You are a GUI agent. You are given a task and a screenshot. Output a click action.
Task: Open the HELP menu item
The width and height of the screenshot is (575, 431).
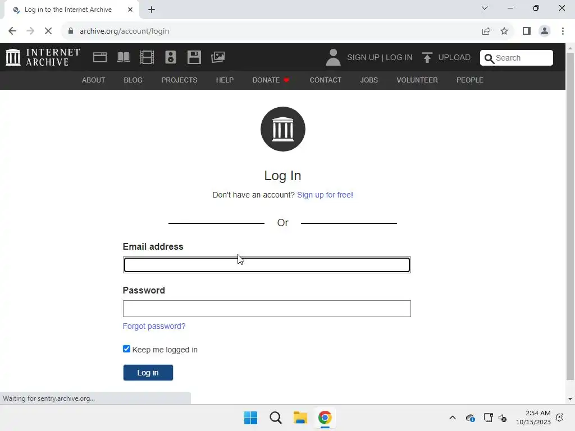coord(225,80)
